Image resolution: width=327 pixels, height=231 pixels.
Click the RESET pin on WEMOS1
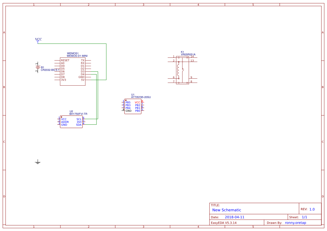65,60
